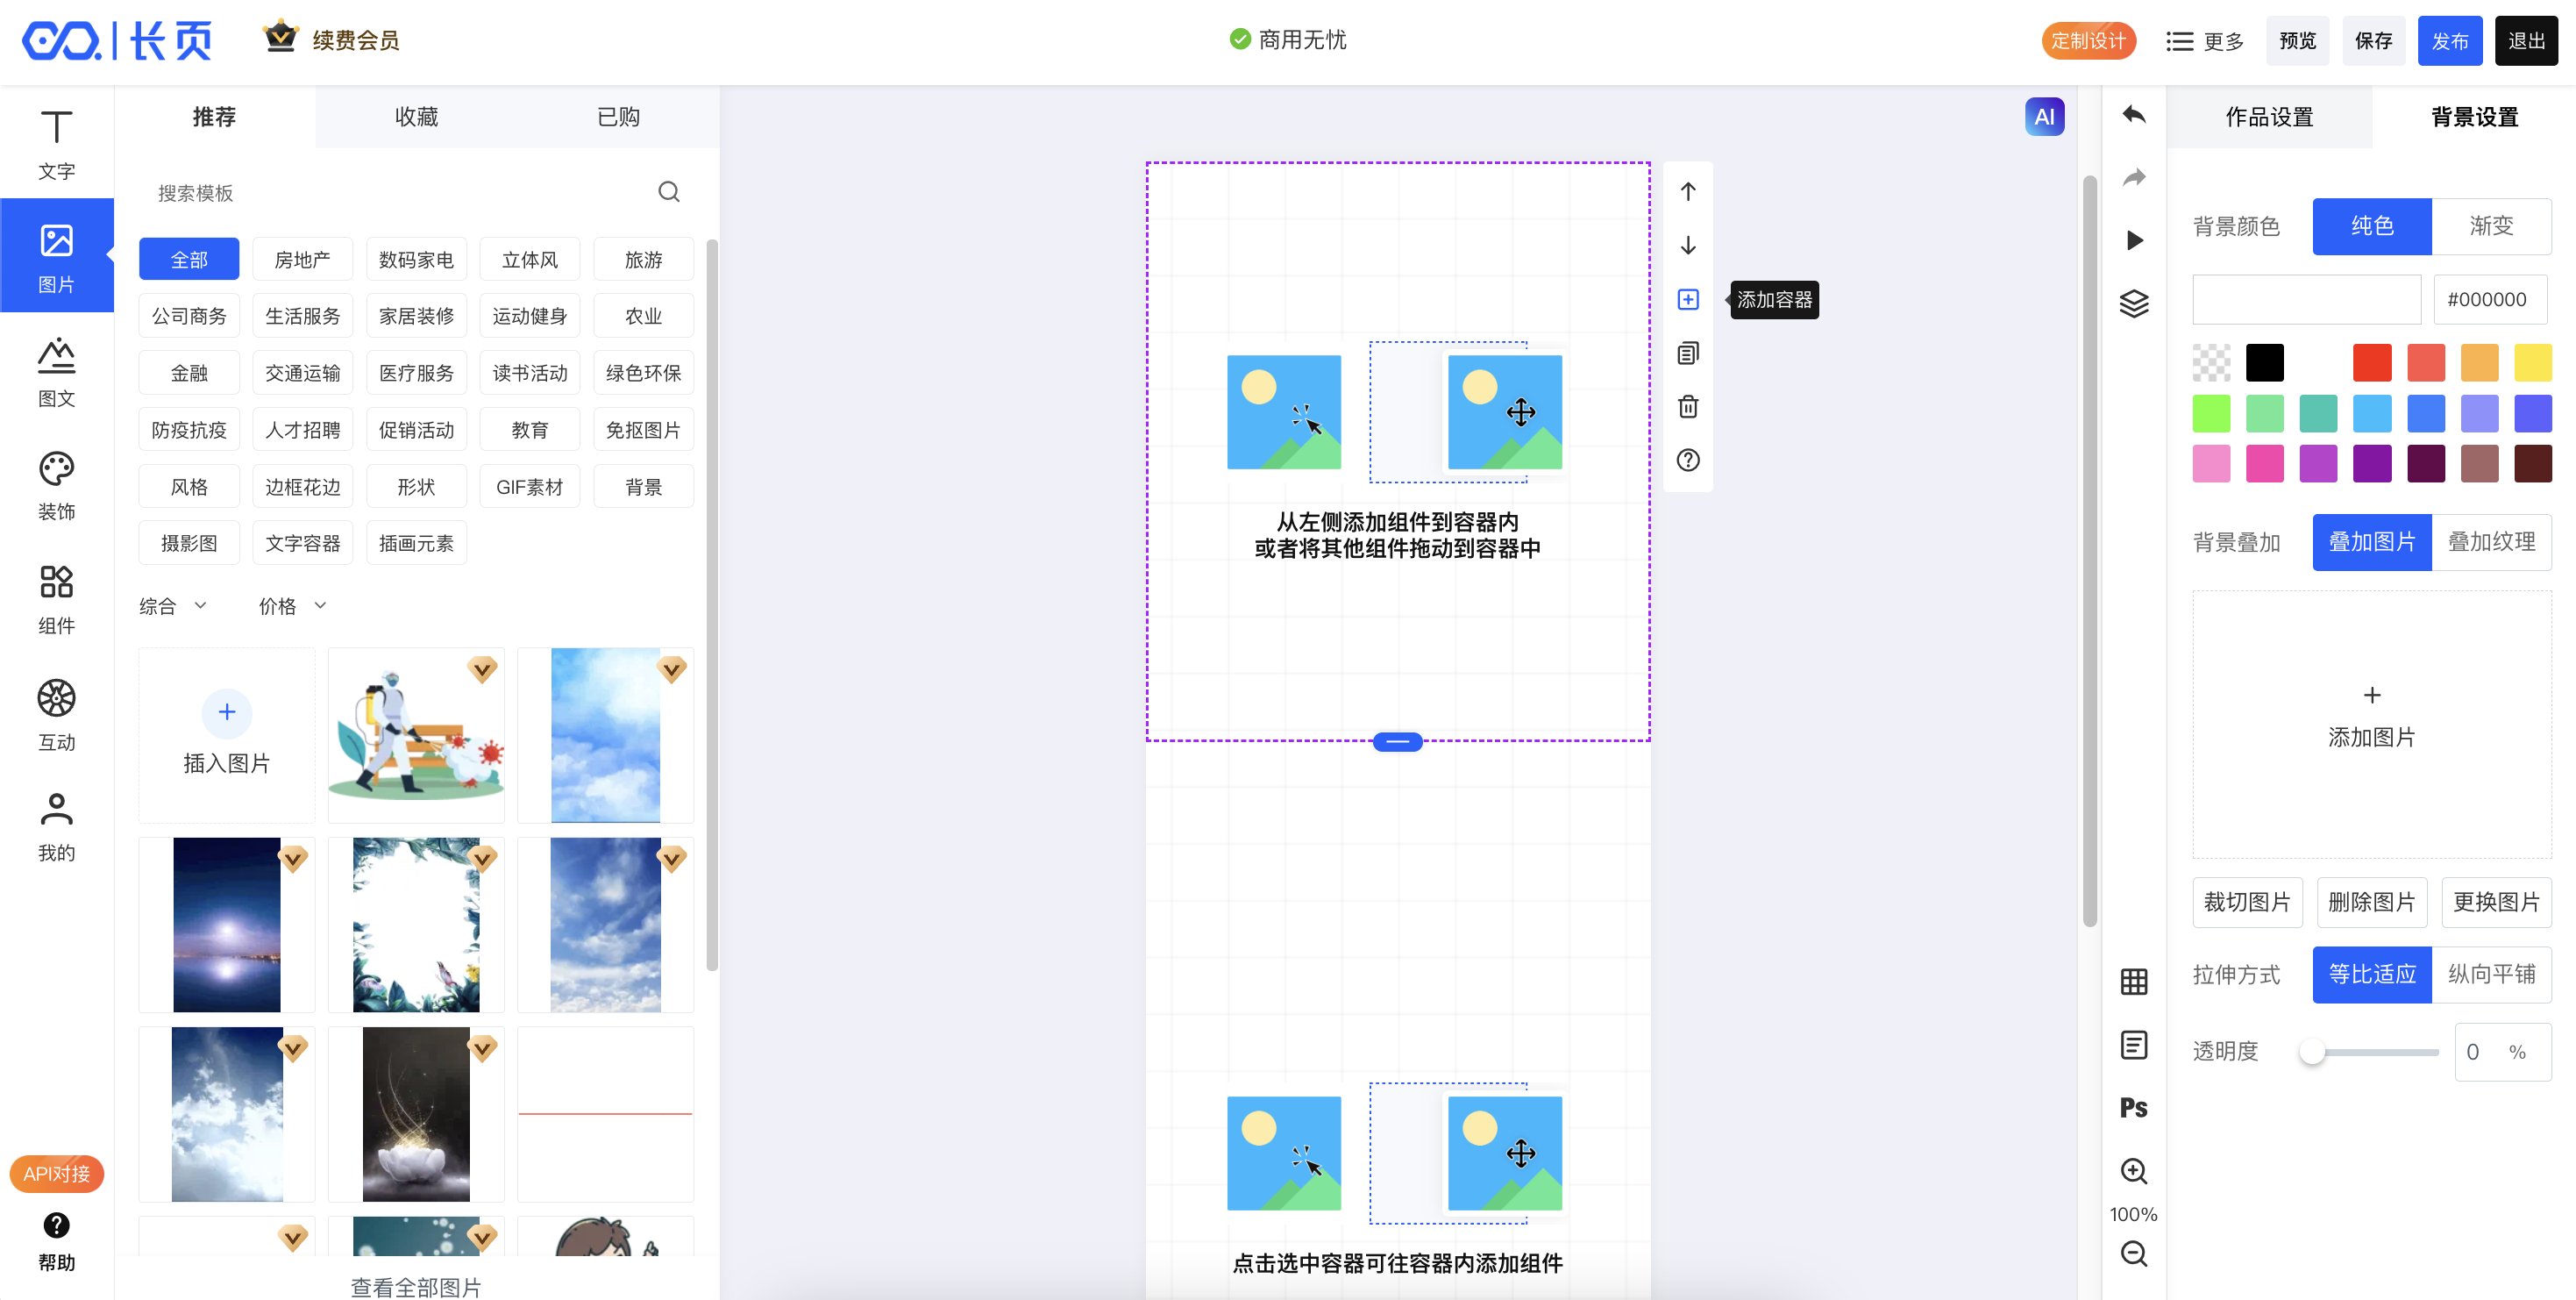Viewport: 2576px width, 1300px height.
Task: Click the 发布 button
Action: (x=2448, y=41)
